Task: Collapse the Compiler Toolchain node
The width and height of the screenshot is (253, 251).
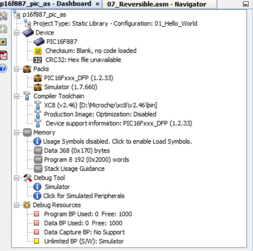Action: (16, 96)
